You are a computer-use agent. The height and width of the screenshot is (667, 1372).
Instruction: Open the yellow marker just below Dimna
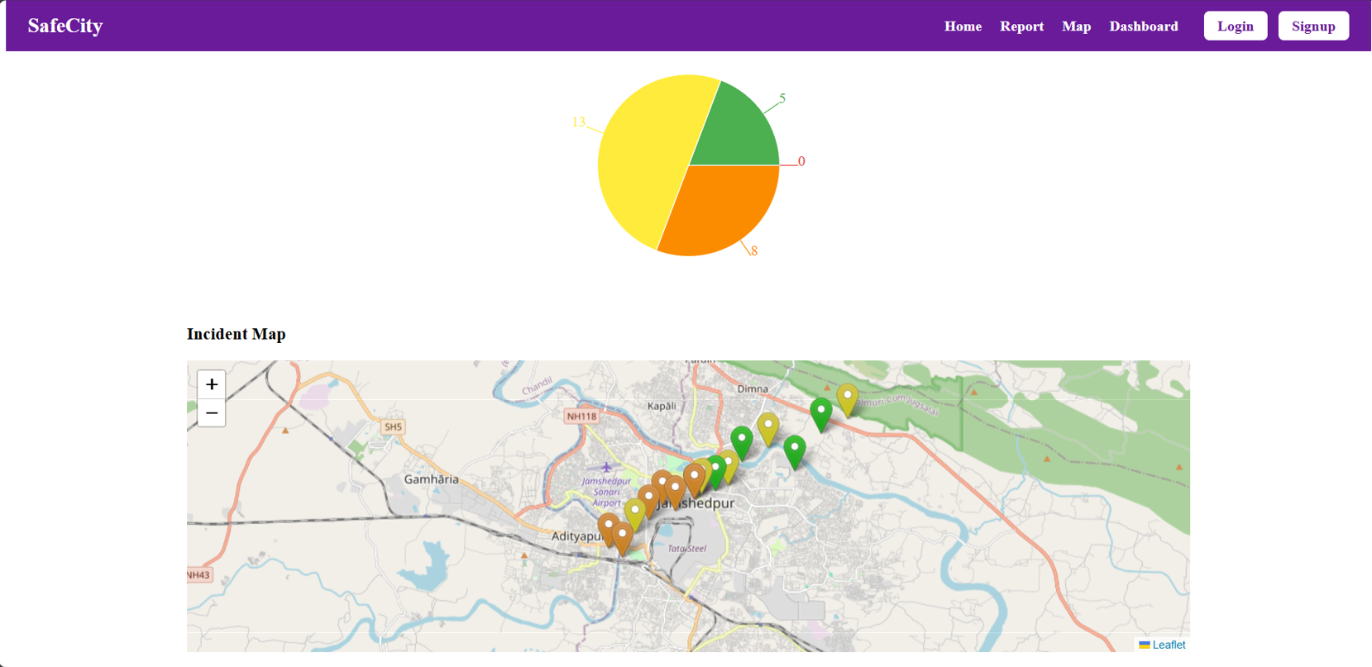click(x=768, y=430)
